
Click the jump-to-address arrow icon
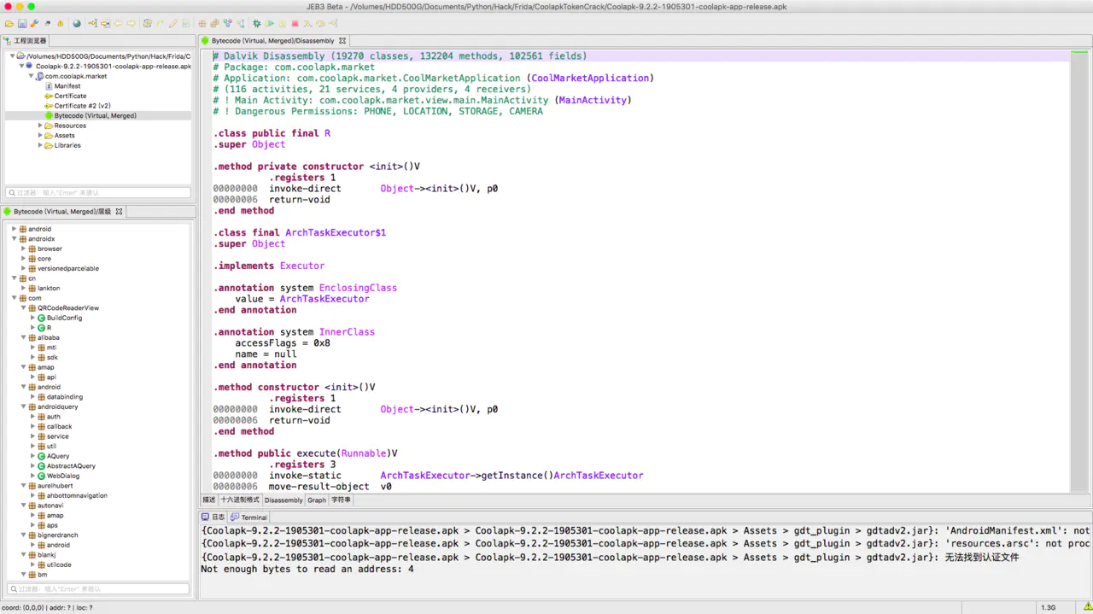92,24
